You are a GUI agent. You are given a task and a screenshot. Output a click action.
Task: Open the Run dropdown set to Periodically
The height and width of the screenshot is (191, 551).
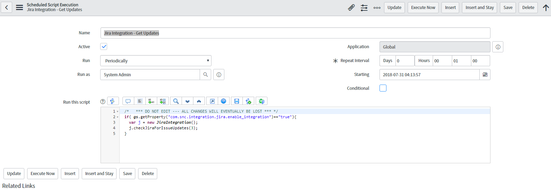(156, 61)
